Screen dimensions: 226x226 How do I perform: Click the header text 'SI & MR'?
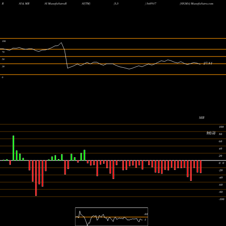click(x=24, y=4)
